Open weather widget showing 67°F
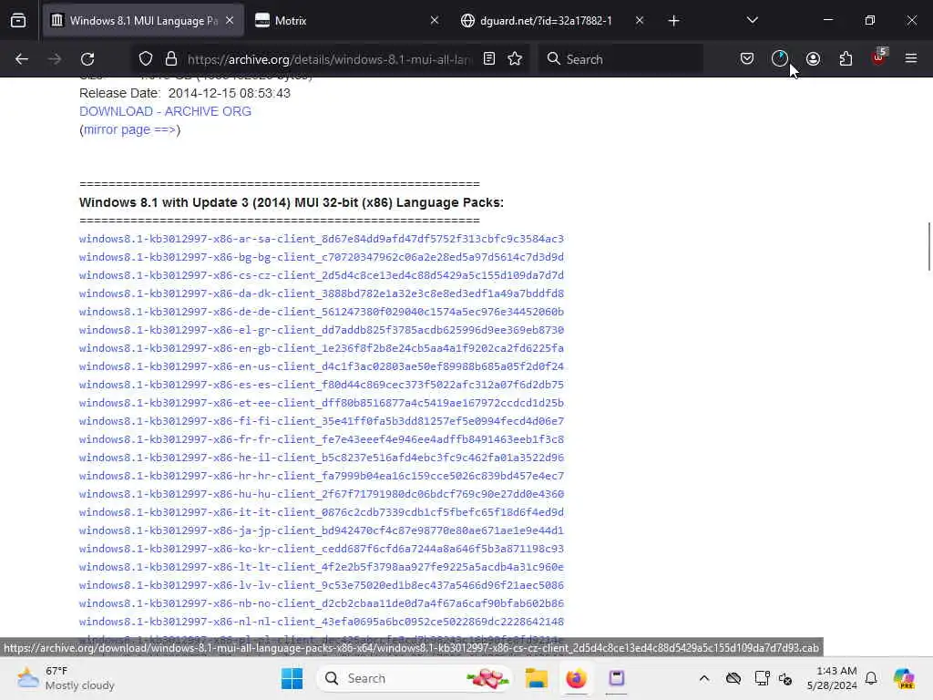 click(x=66, y=678)
